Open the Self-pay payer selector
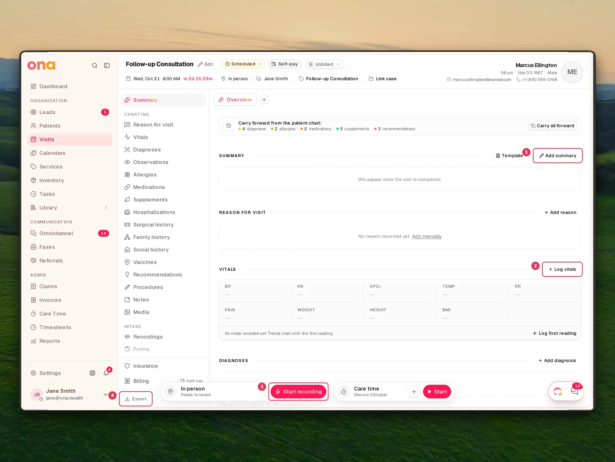Screen dimensions: 615x462 pyautogui.click(x=285, y=64)
